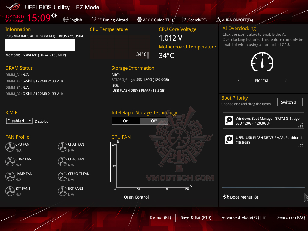
Task: Select the HAMP FAN icon
Action: [x=10, y=176]
